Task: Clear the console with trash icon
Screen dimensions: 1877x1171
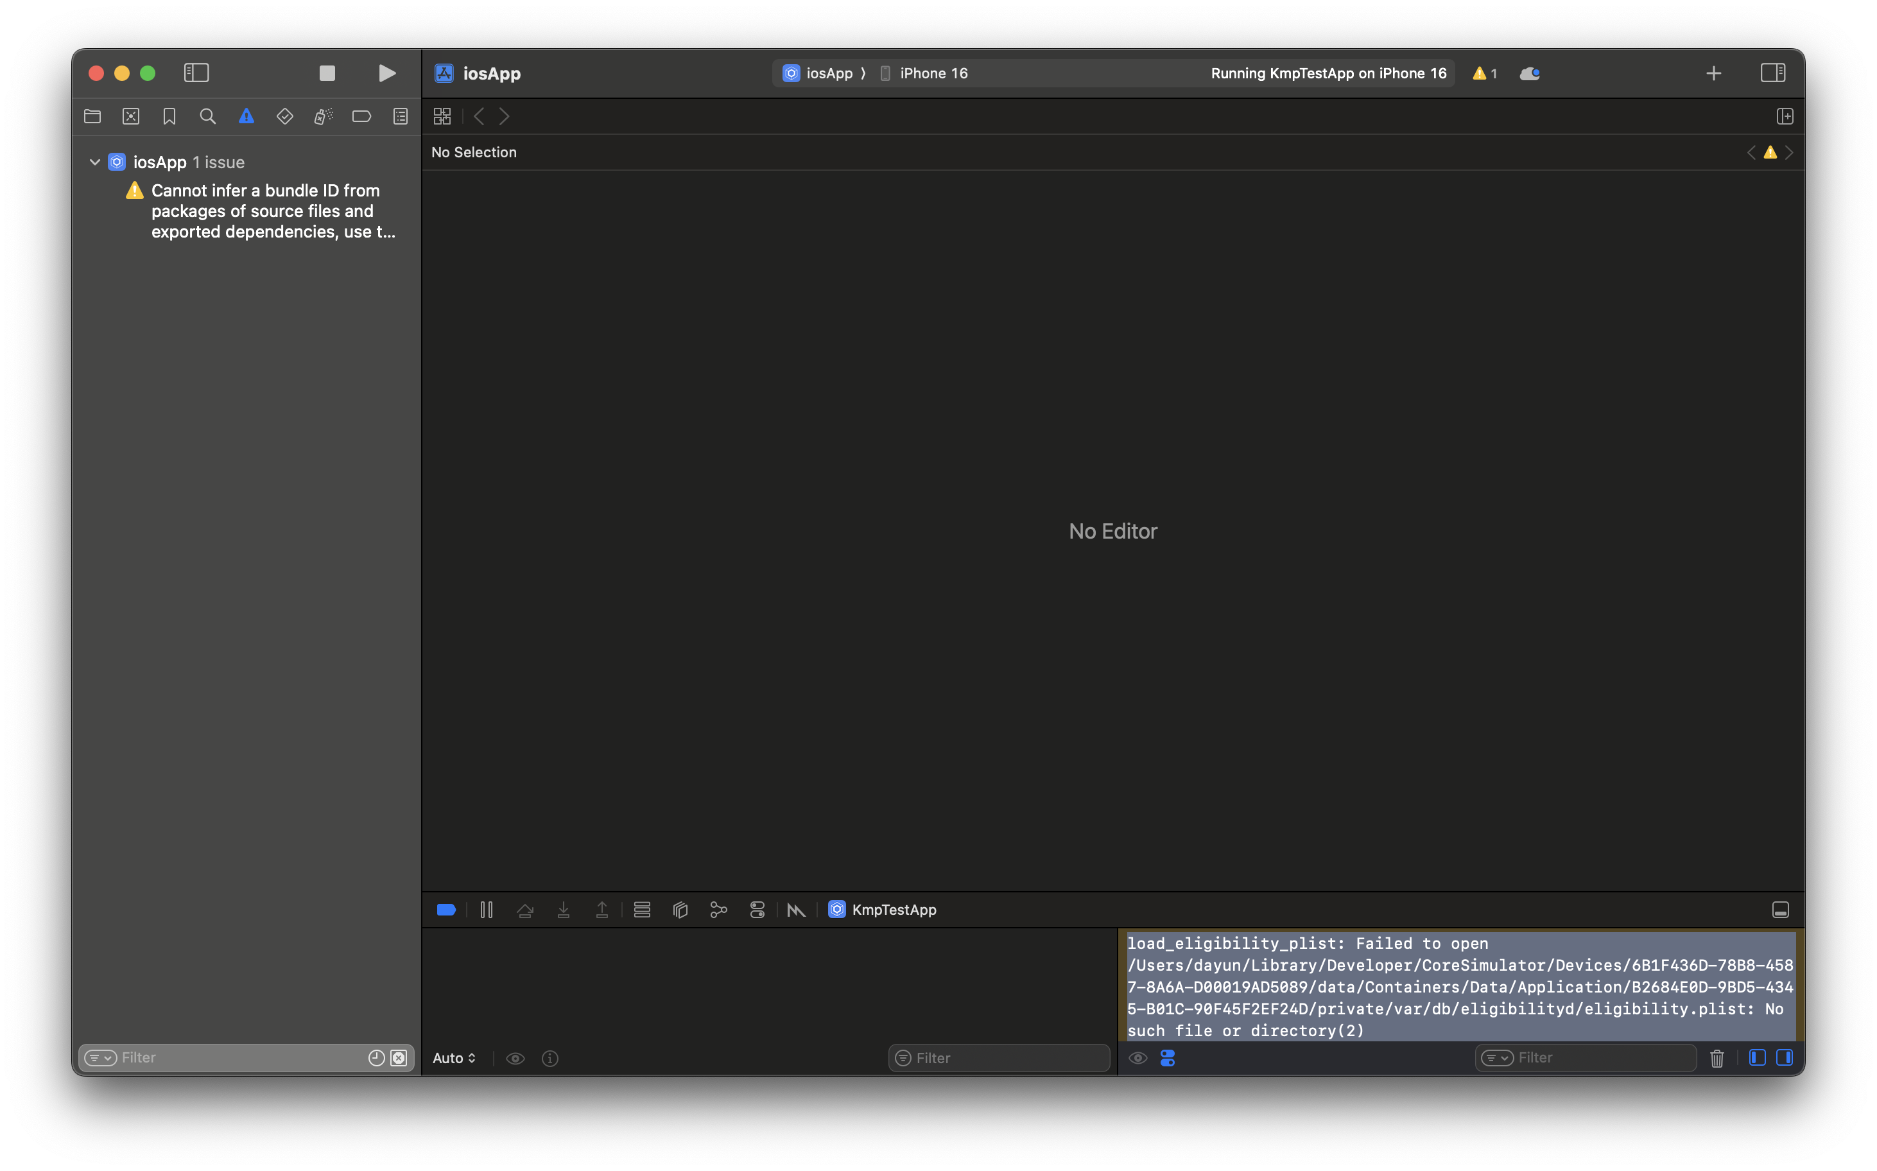Action: [1717, 1058]
